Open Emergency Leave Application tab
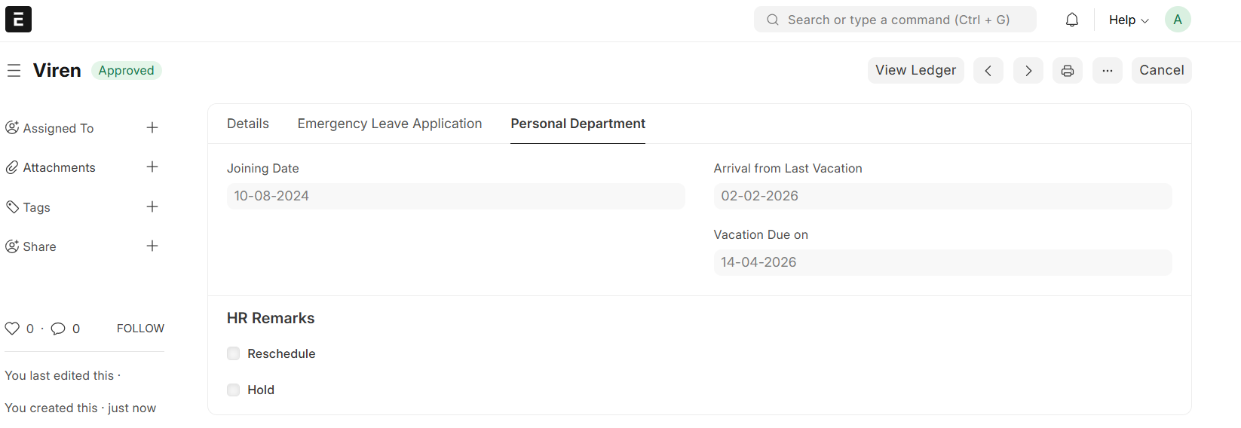The height and width of the screenshot is (428, 1241). pyautogui.click(x=390, y=124)
